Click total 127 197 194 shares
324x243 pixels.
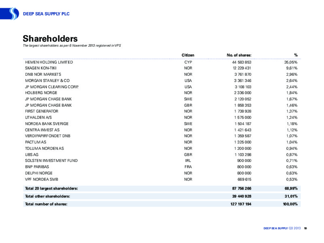point(241,204)
